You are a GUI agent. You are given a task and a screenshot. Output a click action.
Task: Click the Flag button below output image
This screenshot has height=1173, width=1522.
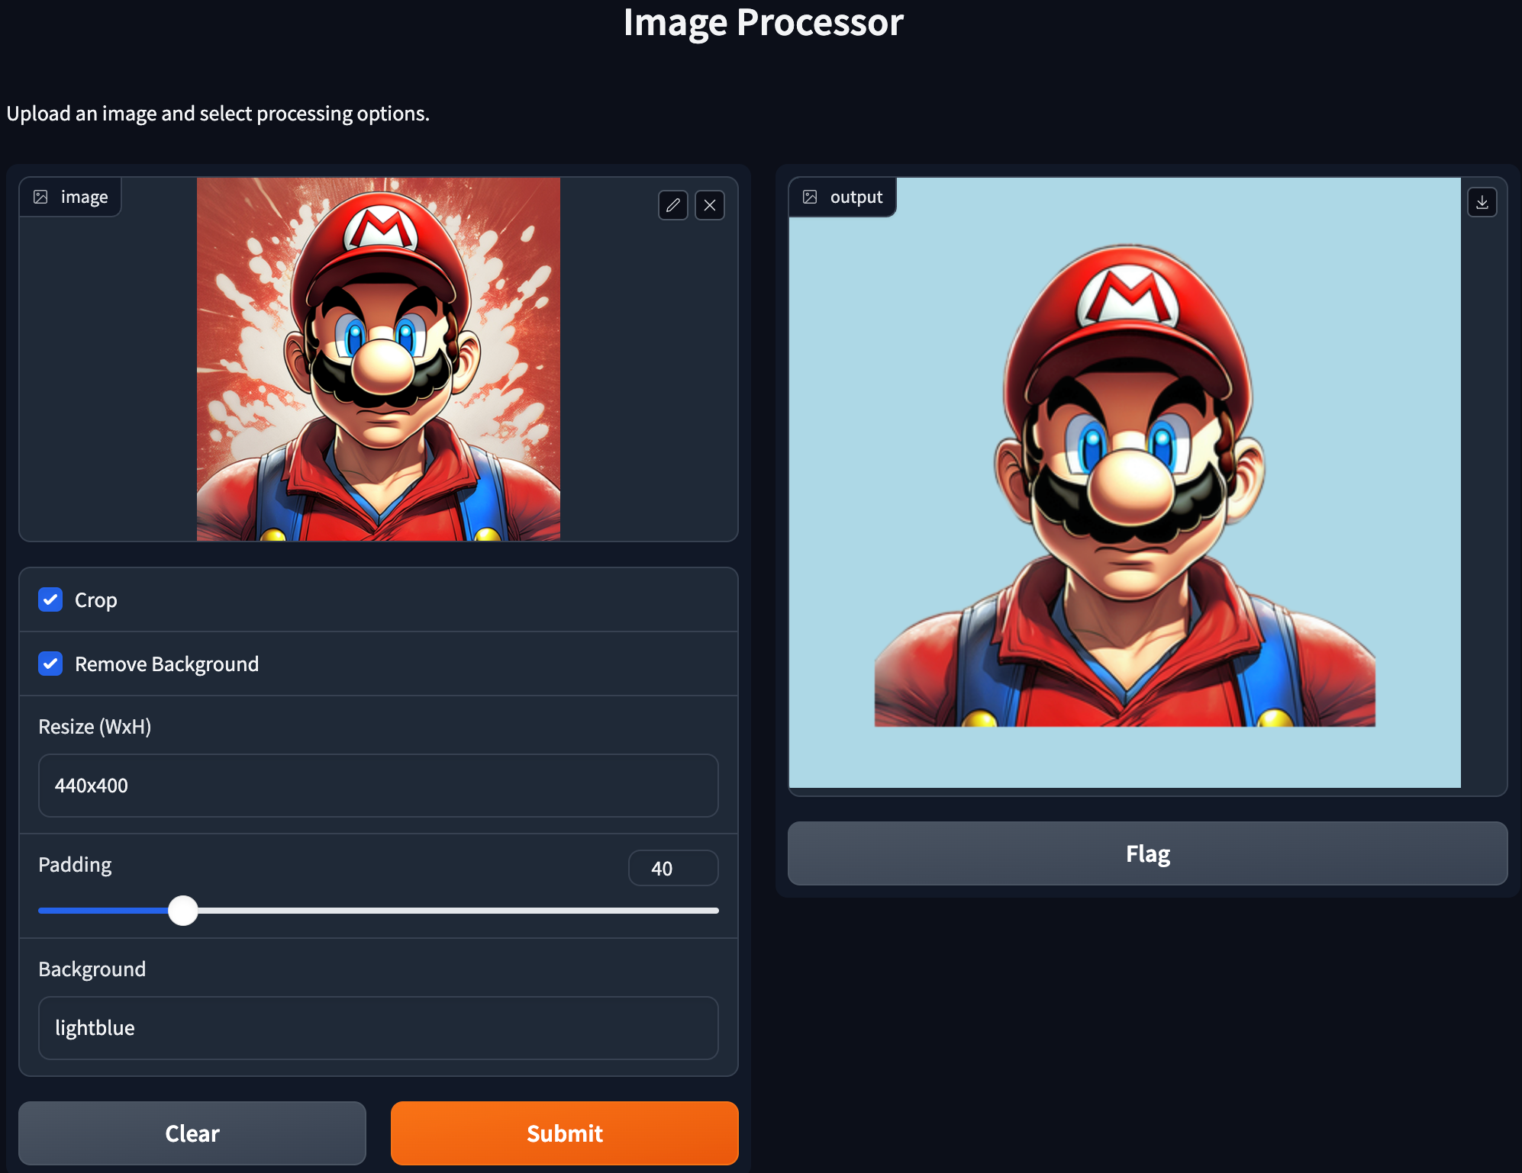point(1147,853)
